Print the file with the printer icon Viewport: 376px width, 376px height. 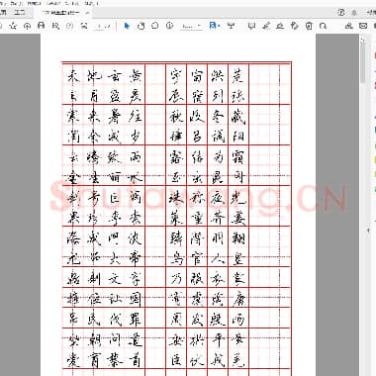(42, 26)
